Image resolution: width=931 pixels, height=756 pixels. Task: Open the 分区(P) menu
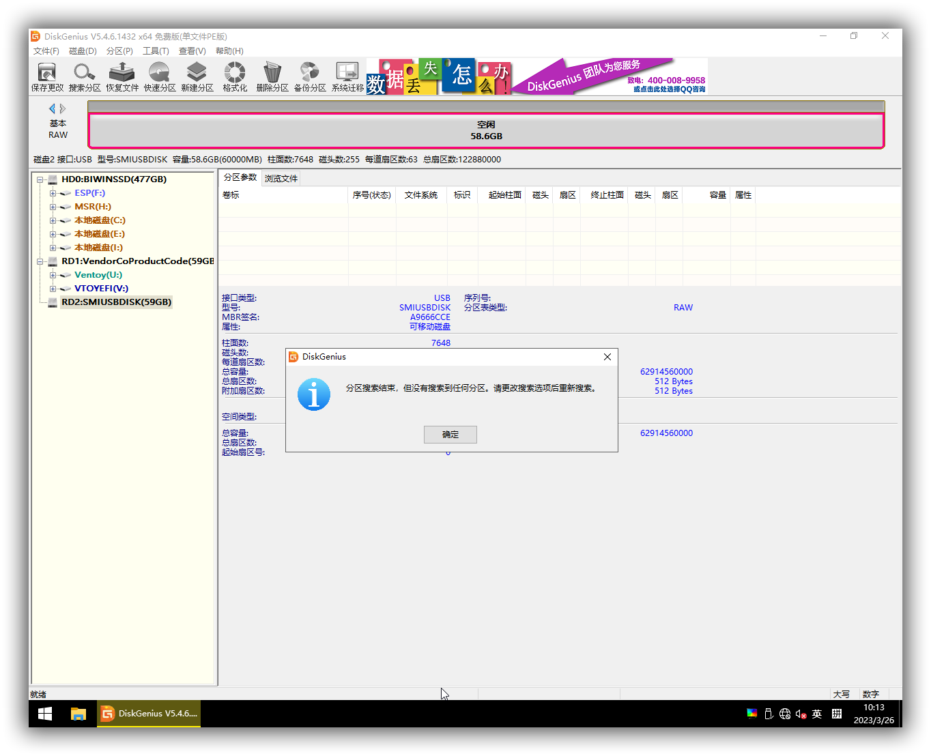tap(119, 51)
